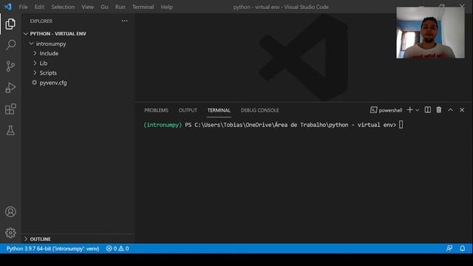Open the Testing beaker icon

point(10,130)
